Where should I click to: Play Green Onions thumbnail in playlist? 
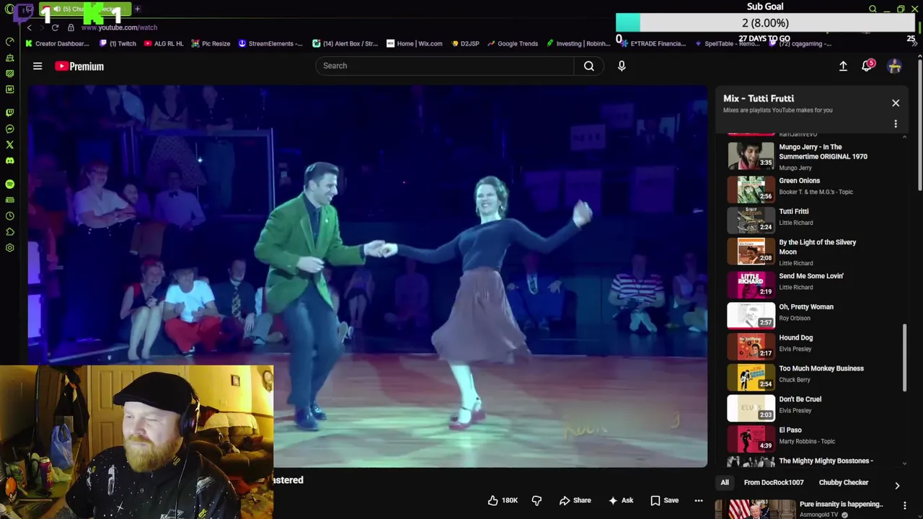[751, 190]
